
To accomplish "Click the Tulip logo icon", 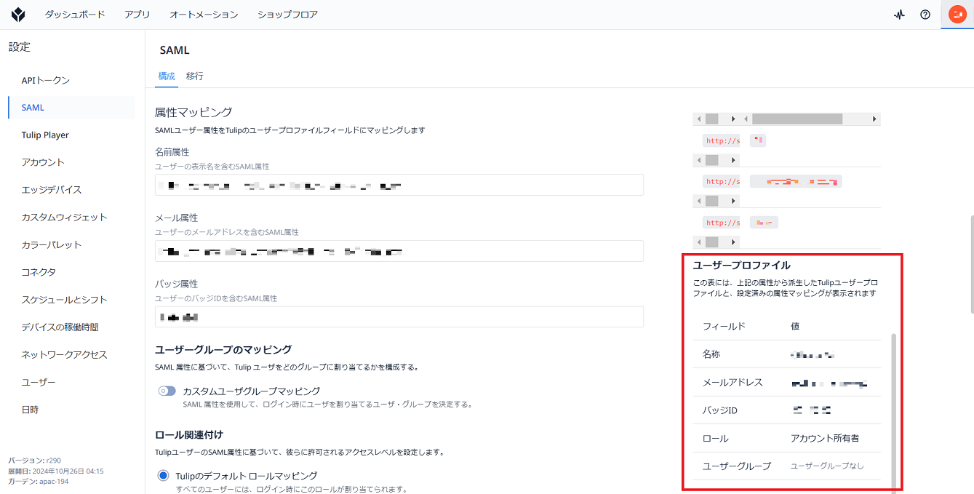I will click(x=18, y=15).
